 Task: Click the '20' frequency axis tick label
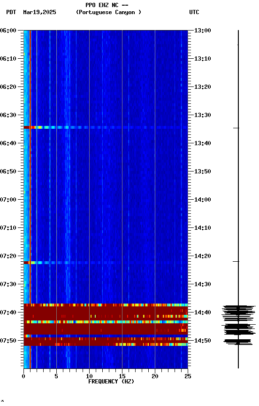(x=155, y=376)
